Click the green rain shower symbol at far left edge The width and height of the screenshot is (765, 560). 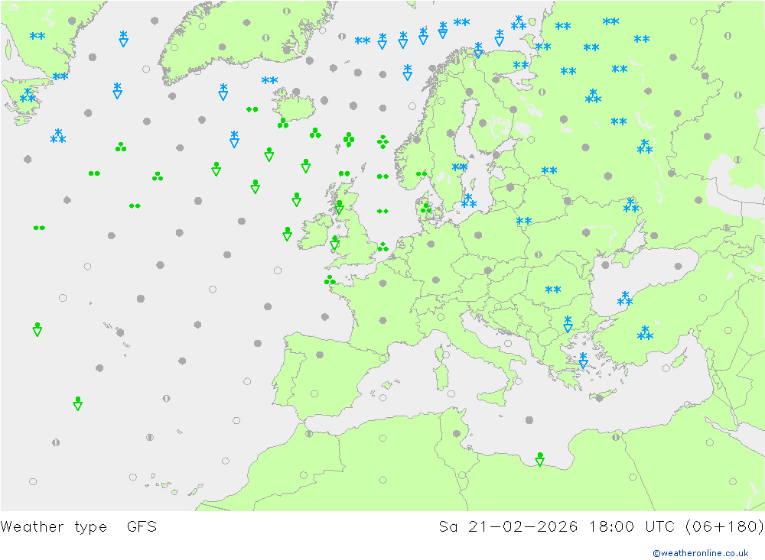(x=37, y=329)
